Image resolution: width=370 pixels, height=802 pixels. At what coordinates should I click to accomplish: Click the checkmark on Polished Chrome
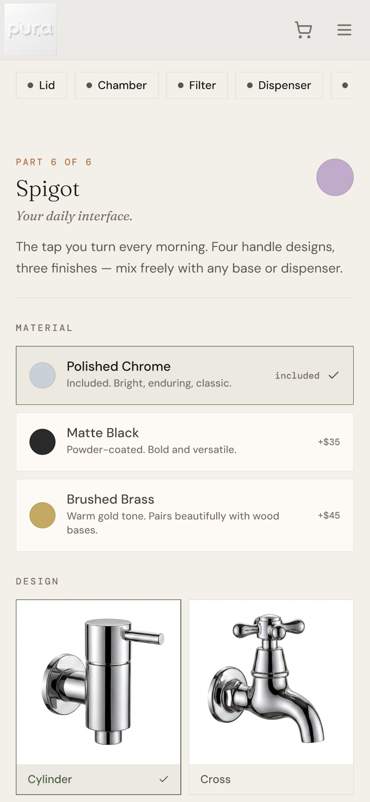334,375
